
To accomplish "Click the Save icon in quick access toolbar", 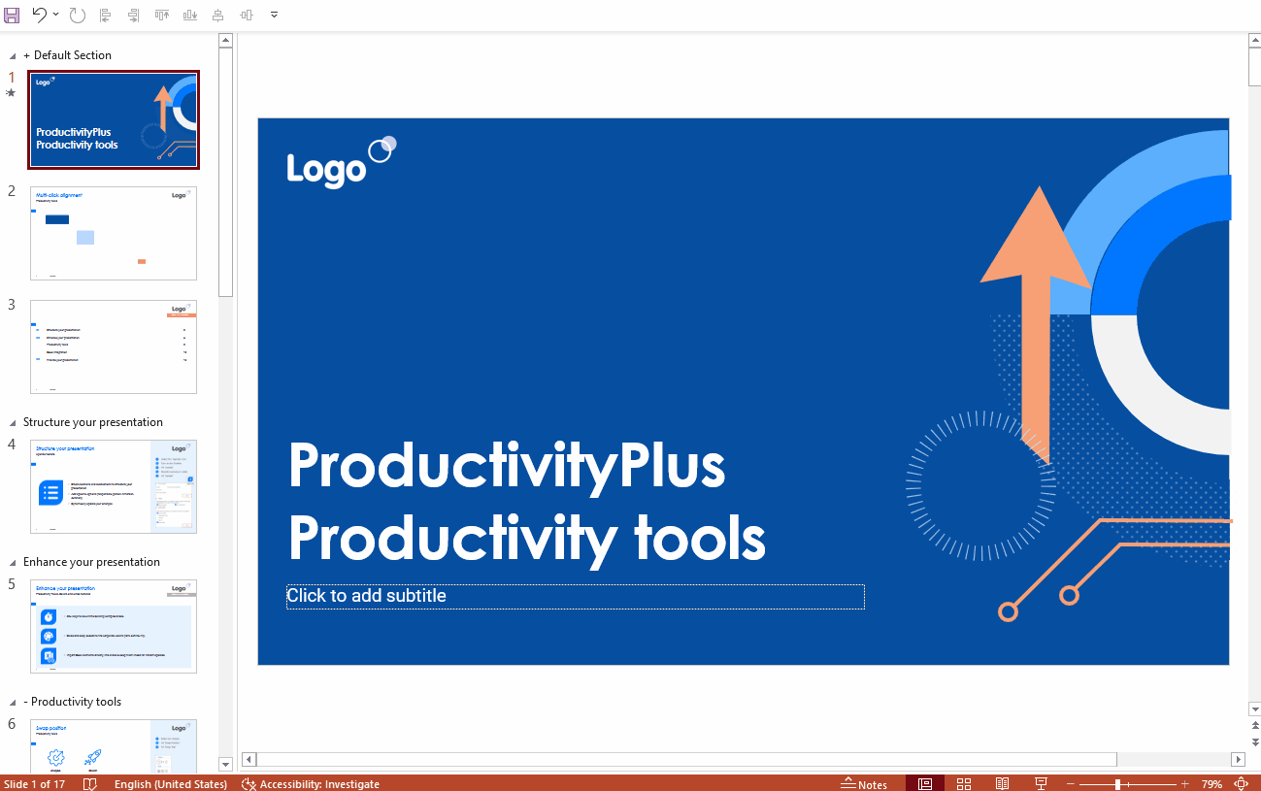I will 12,15.
